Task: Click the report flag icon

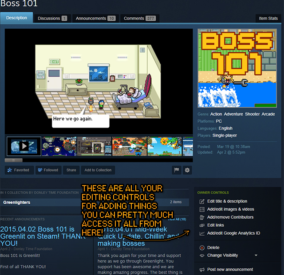Action: pos(177,170)
